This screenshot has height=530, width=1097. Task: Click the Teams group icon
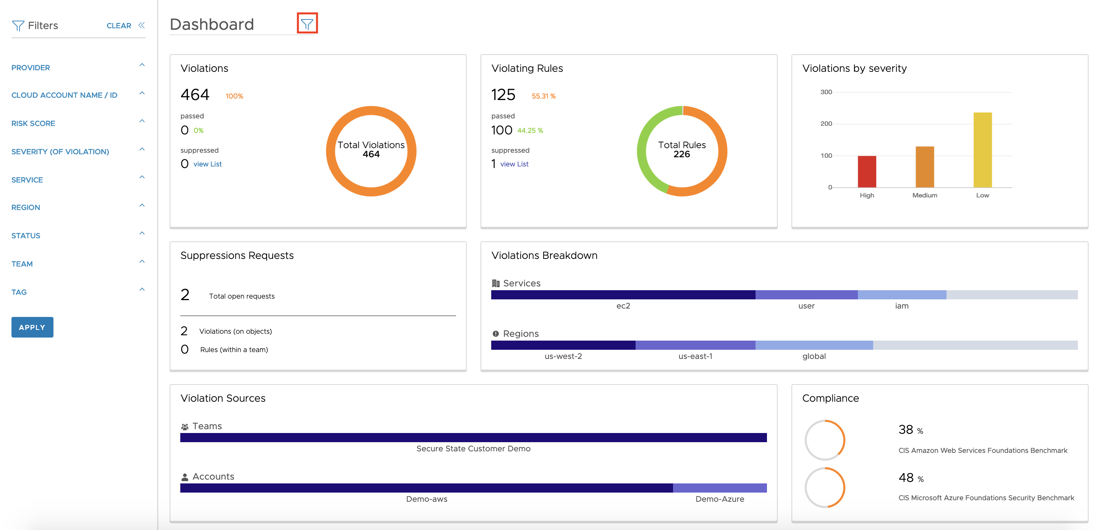pyautogui.click(x=184, y=427)
